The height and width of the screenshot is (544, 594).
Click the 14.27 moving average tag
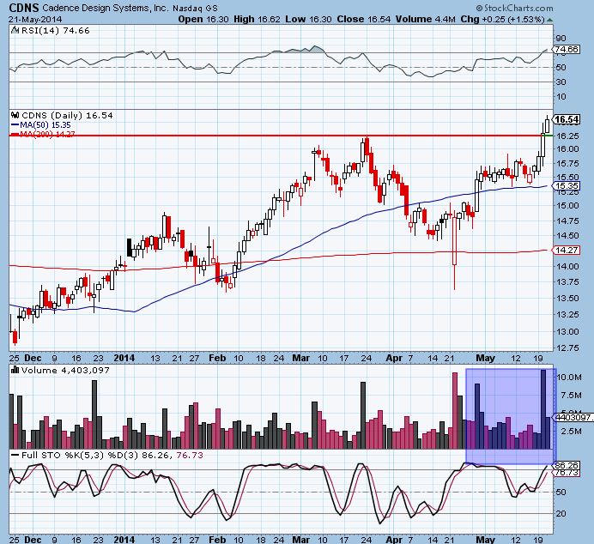(567, 250)
